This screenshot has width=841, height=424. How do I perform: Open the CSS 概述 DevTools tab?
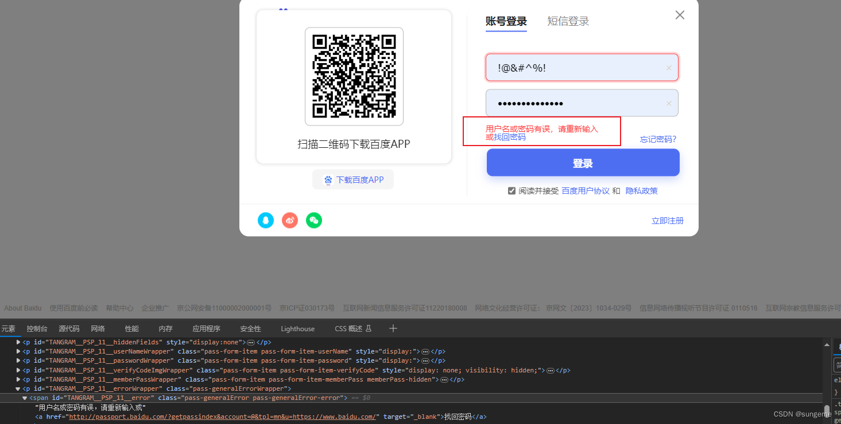coord(354,328)
